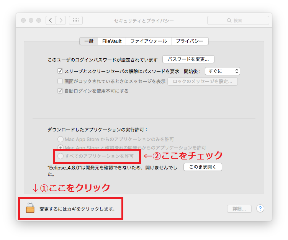Image resolution: width=288 pixels, height=240 pixels.
Task: Select allow all applications radio option
Action: (x=60, y=156)
